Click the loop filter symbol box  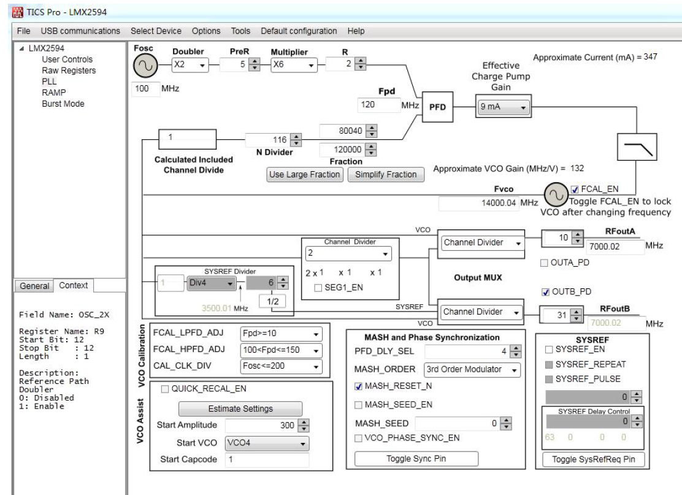pos(637,147)
